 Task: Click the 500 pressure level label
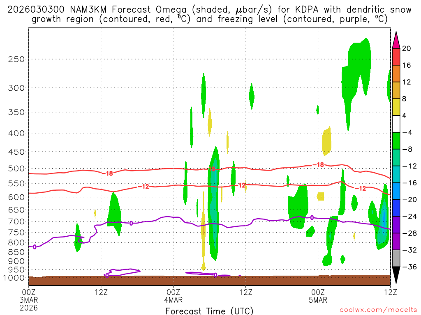(x=16, y=169)
